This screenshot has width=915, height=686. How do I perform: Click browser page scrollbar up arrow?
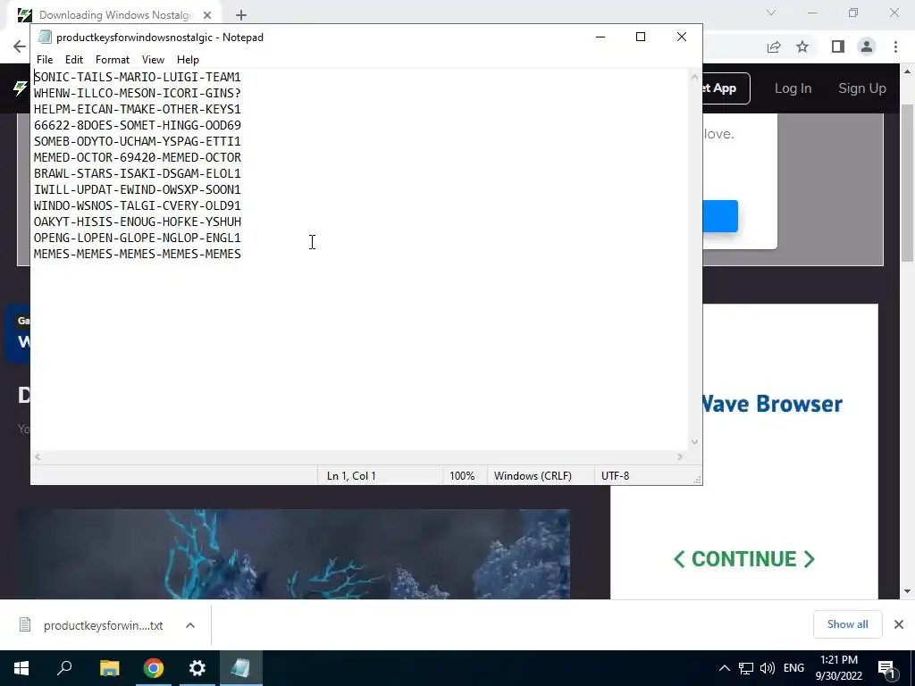click(908, 71)
